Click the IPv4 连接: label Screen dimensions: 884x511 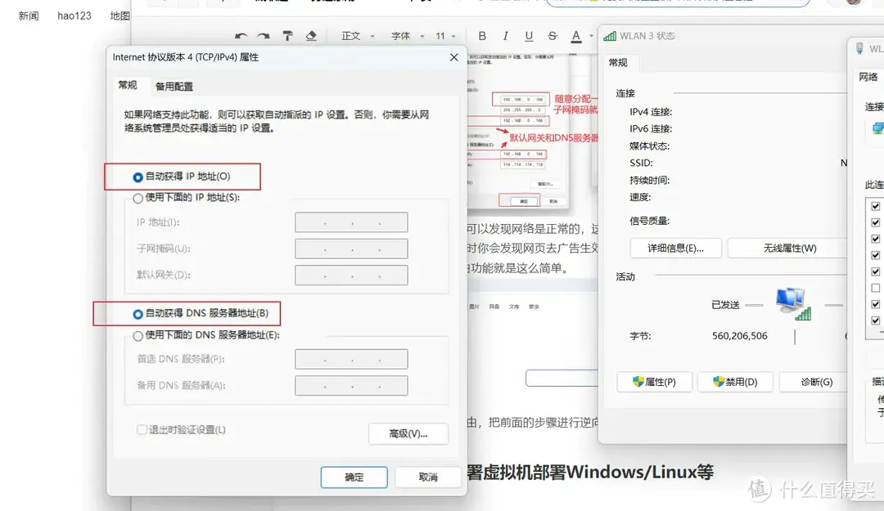pyautogui.click(x=651, y=112)
